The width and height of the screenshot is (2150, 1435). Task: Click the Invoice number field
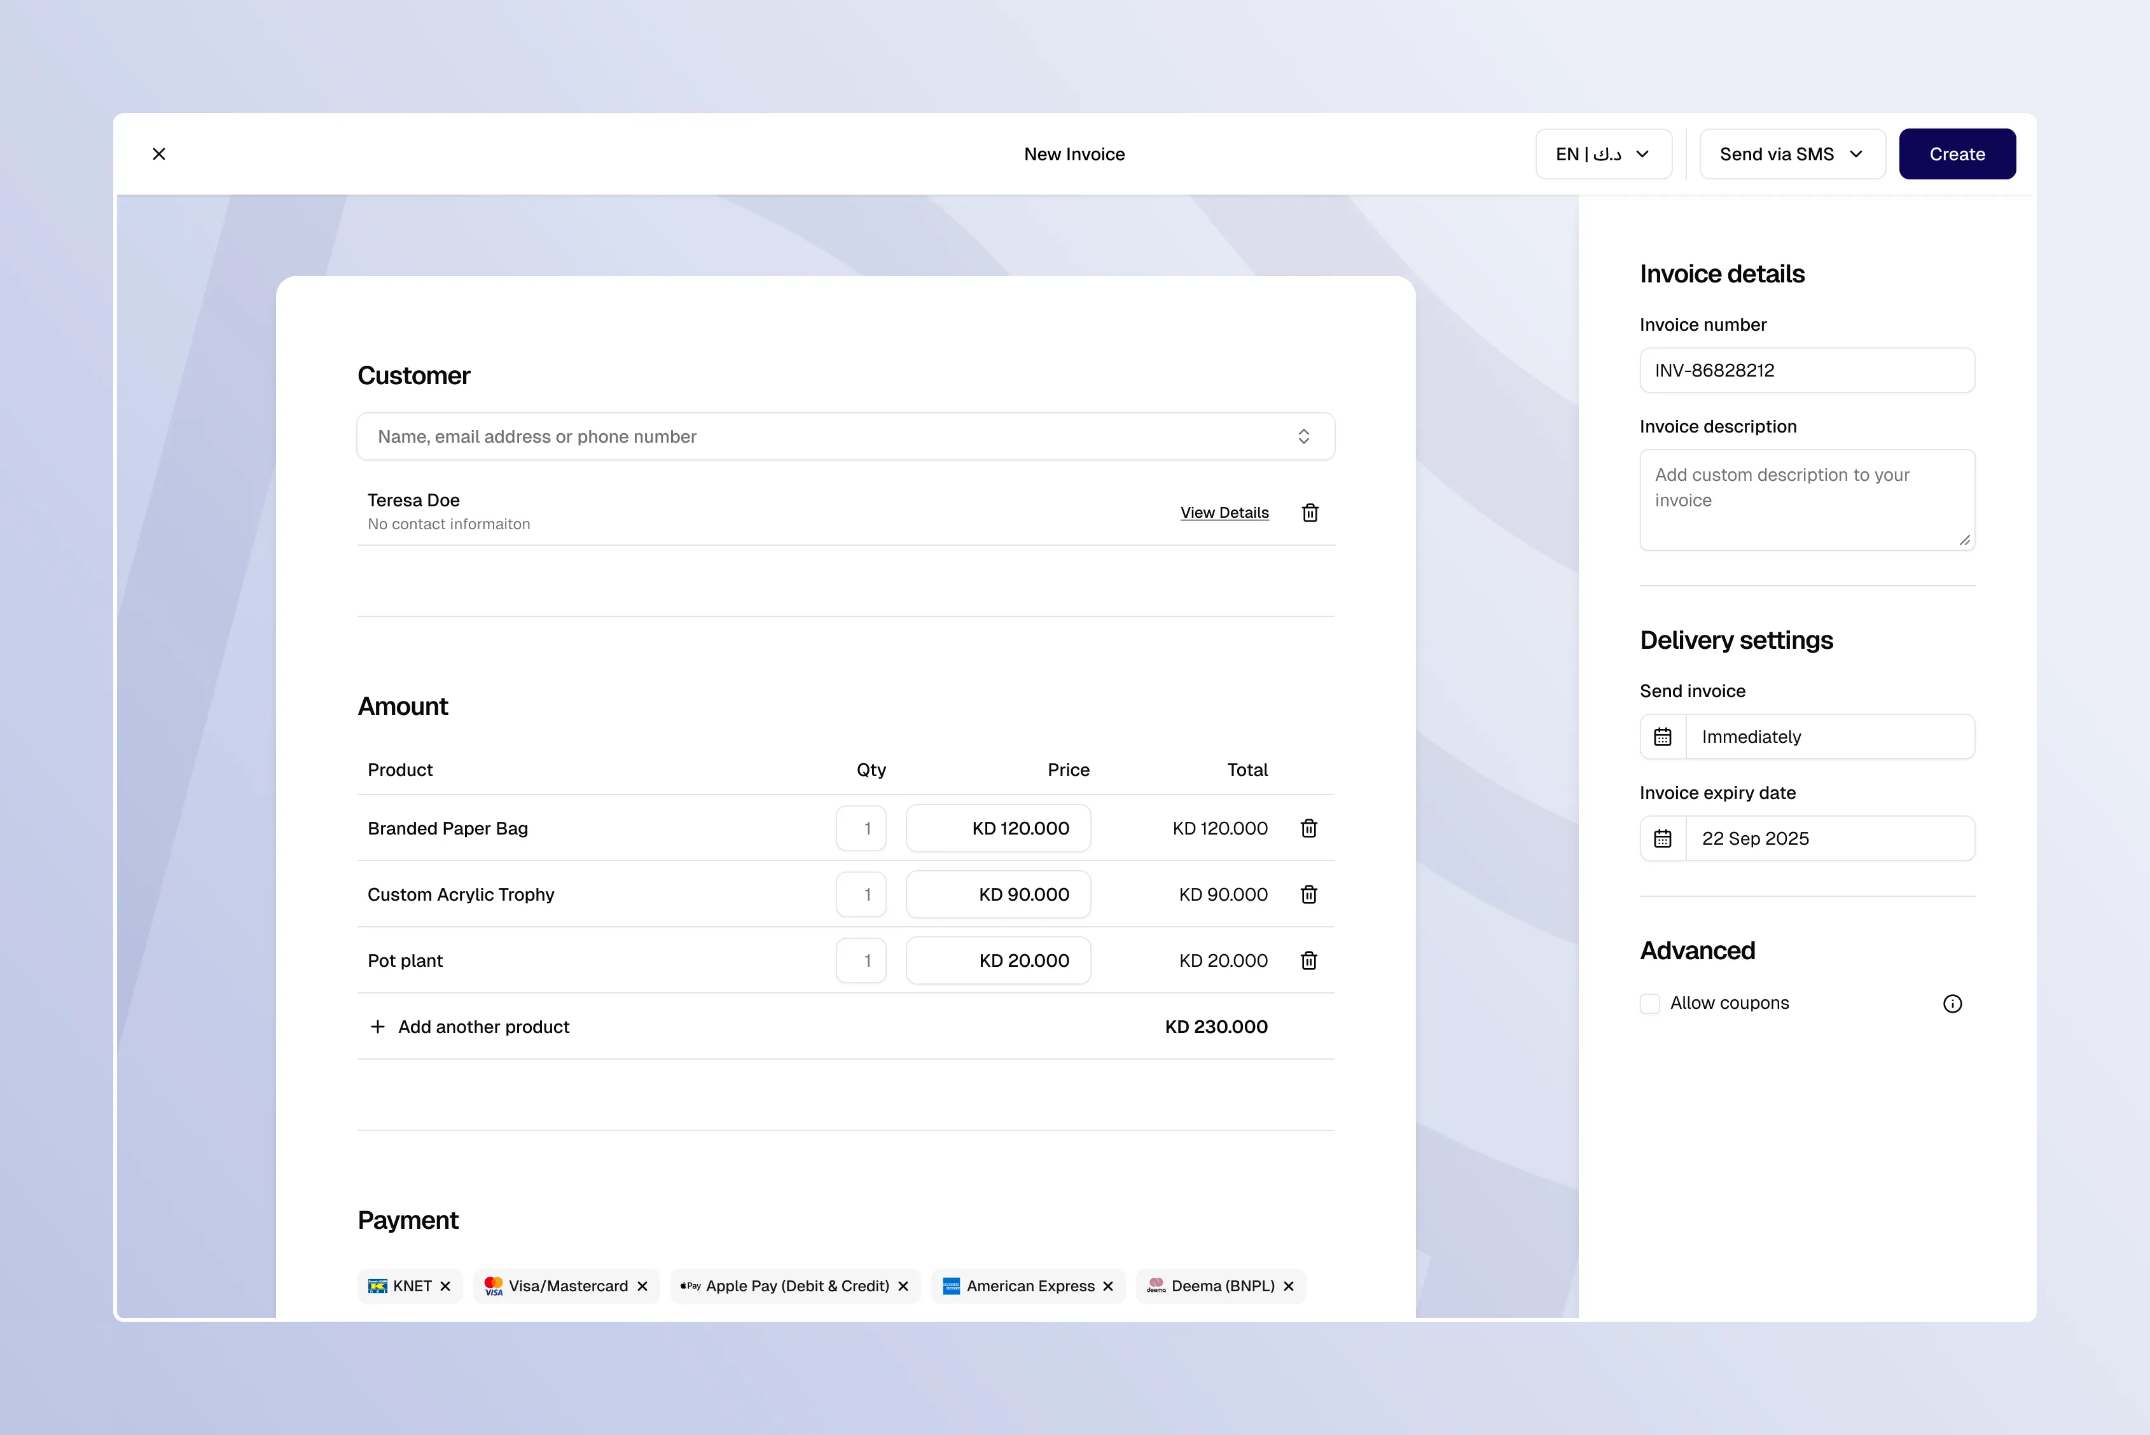(1807, 371)
